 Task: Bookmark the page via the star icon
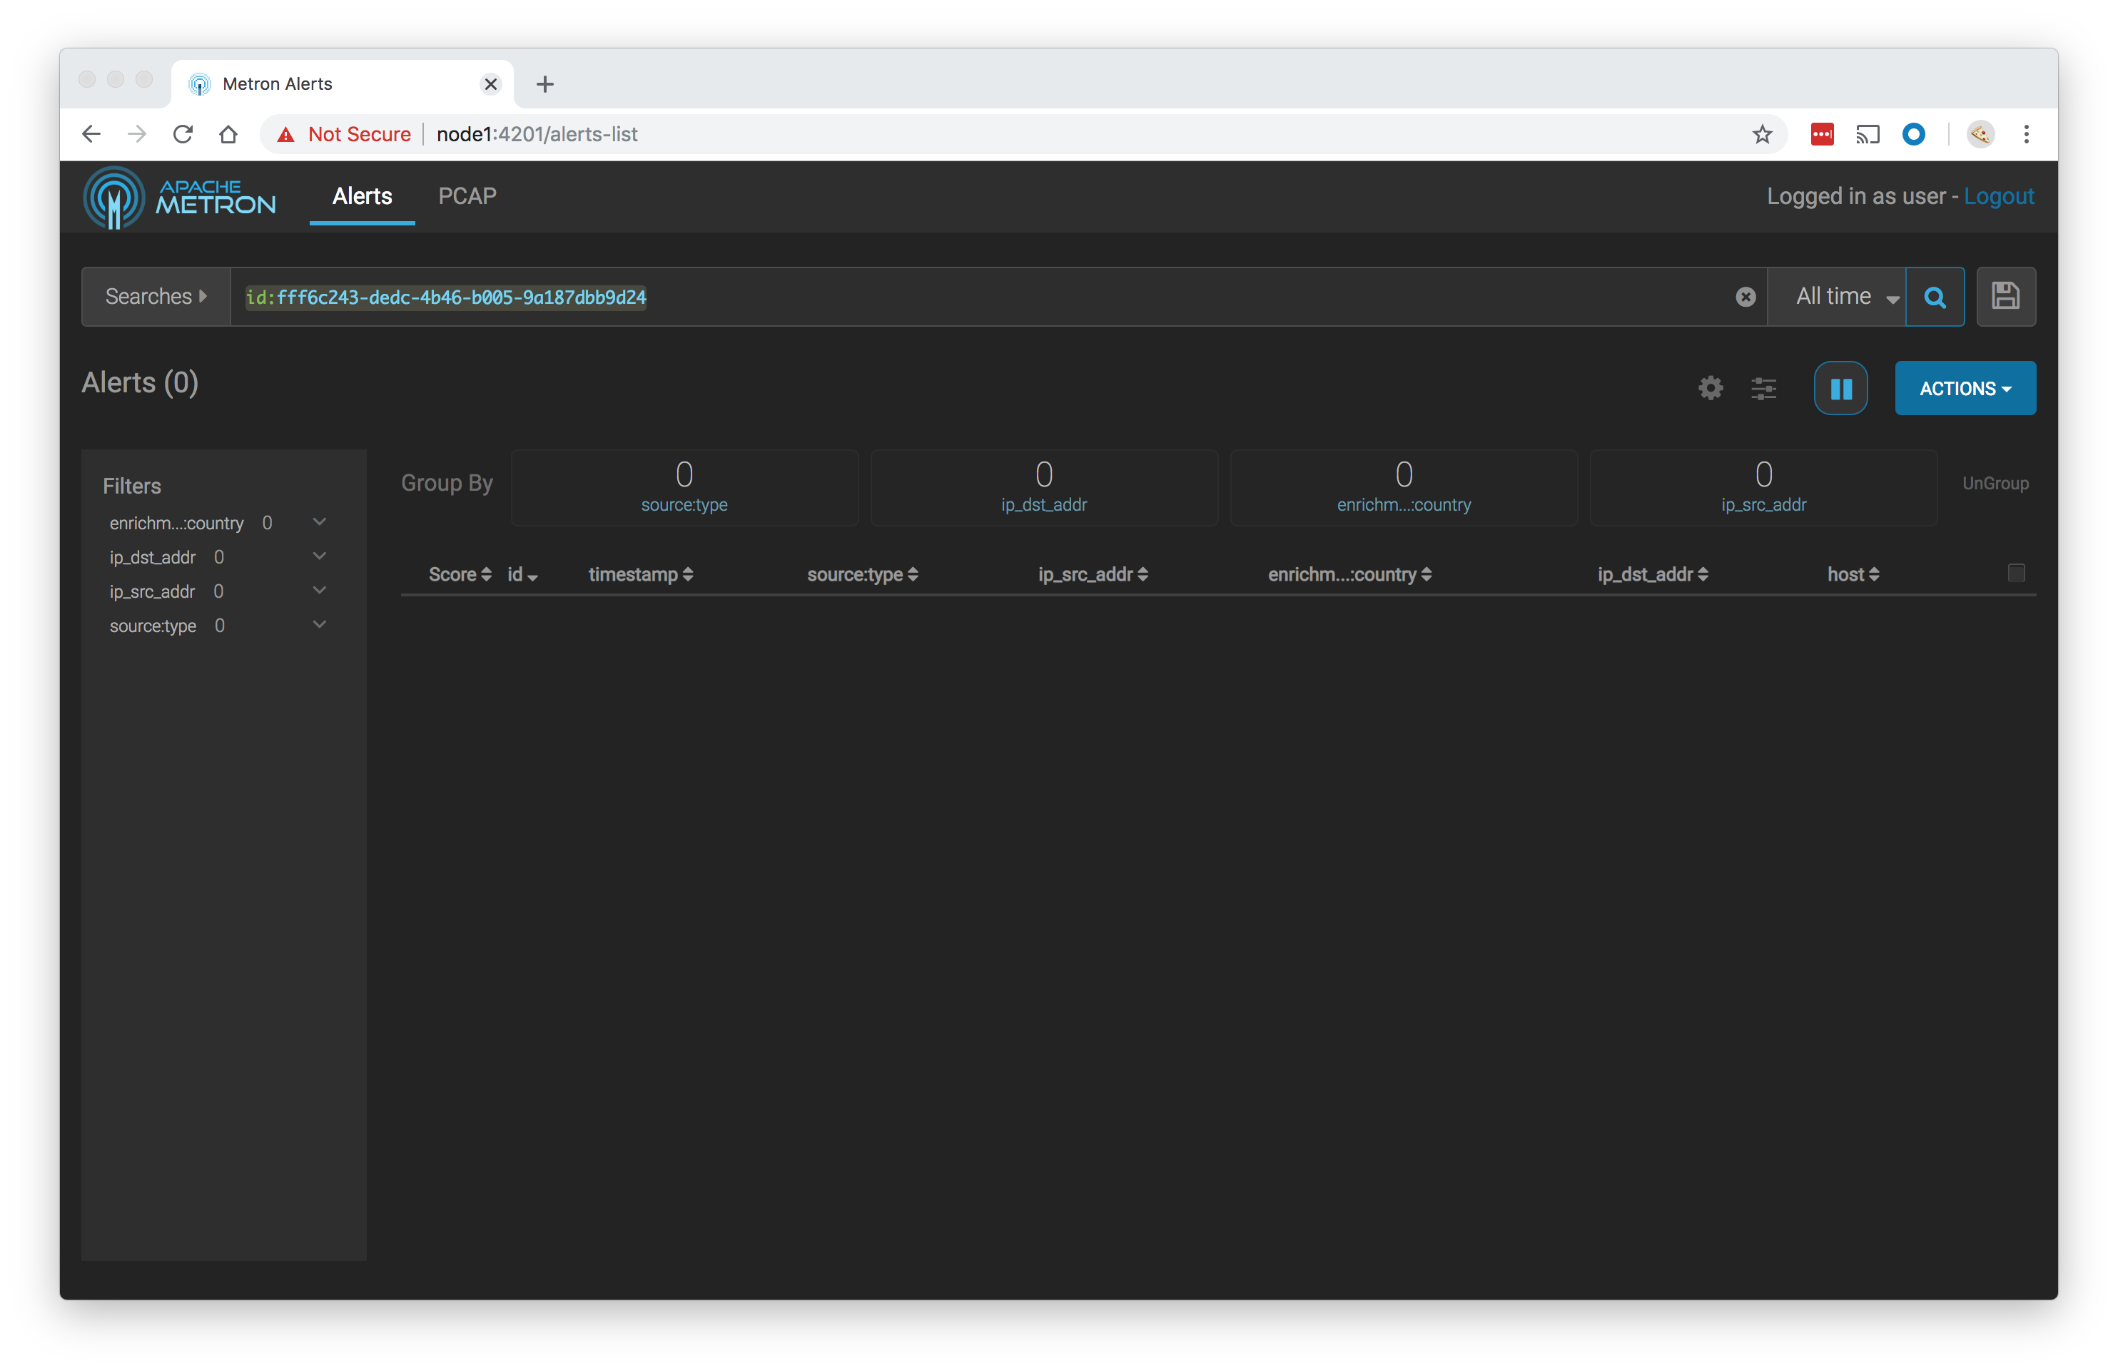(1762, 134)
